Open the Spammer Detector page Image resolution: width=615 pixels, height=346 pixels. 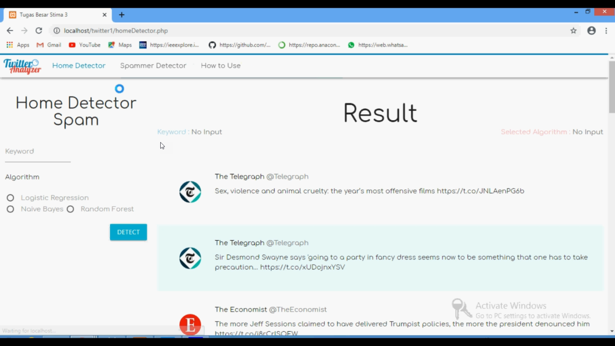tap(153, 66)
